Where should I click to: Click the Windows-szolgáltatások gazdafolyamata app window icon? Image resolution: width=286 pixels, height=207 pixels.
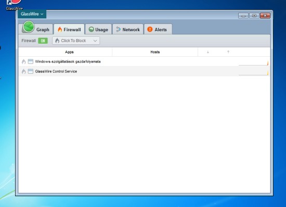(x=31, y=62)
